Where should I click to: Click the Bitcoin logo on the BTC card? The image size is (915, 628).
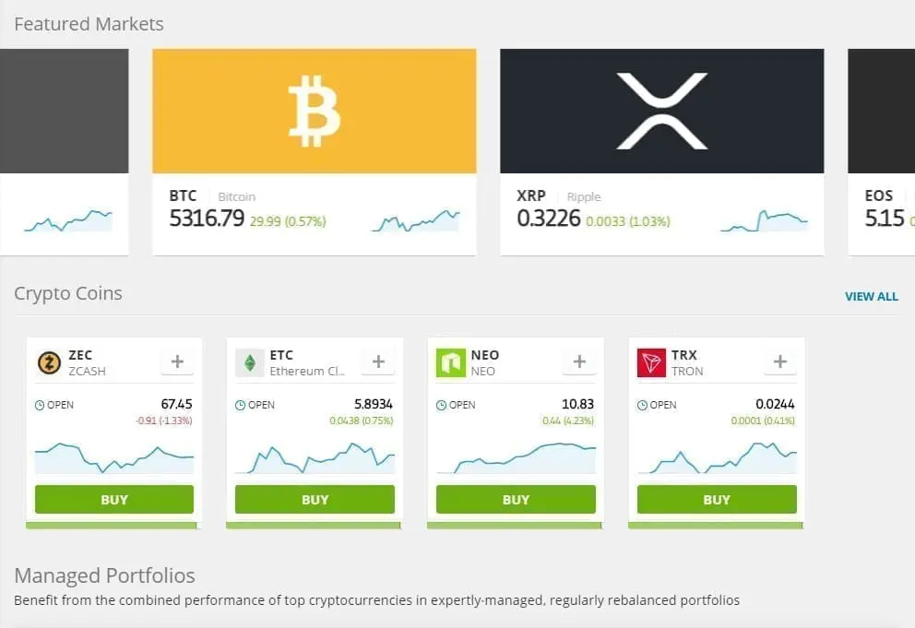click(x=314, y=111)
